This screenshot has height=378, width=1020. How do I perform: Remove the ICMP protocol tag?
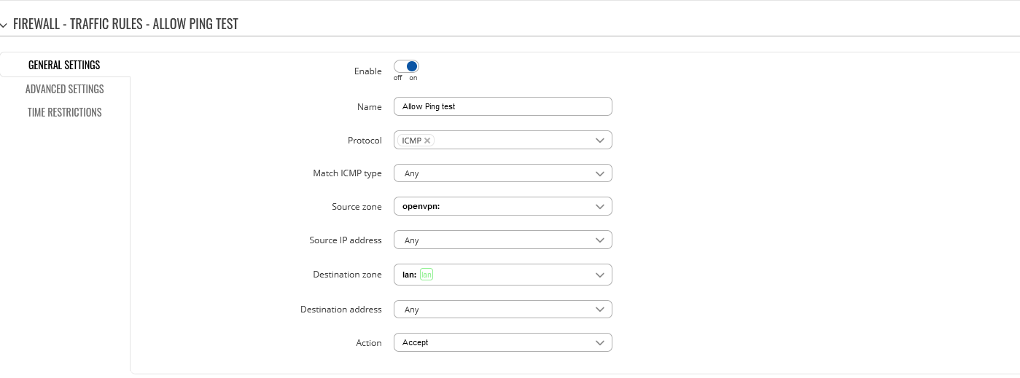427,141
